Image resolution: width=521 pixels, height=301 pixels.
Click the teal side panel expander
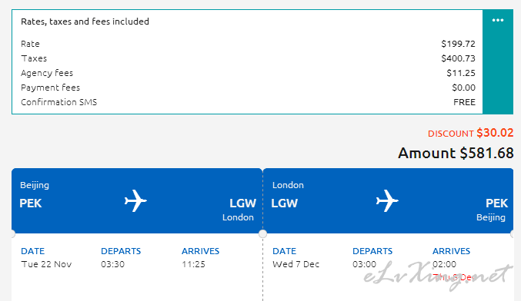498,62
